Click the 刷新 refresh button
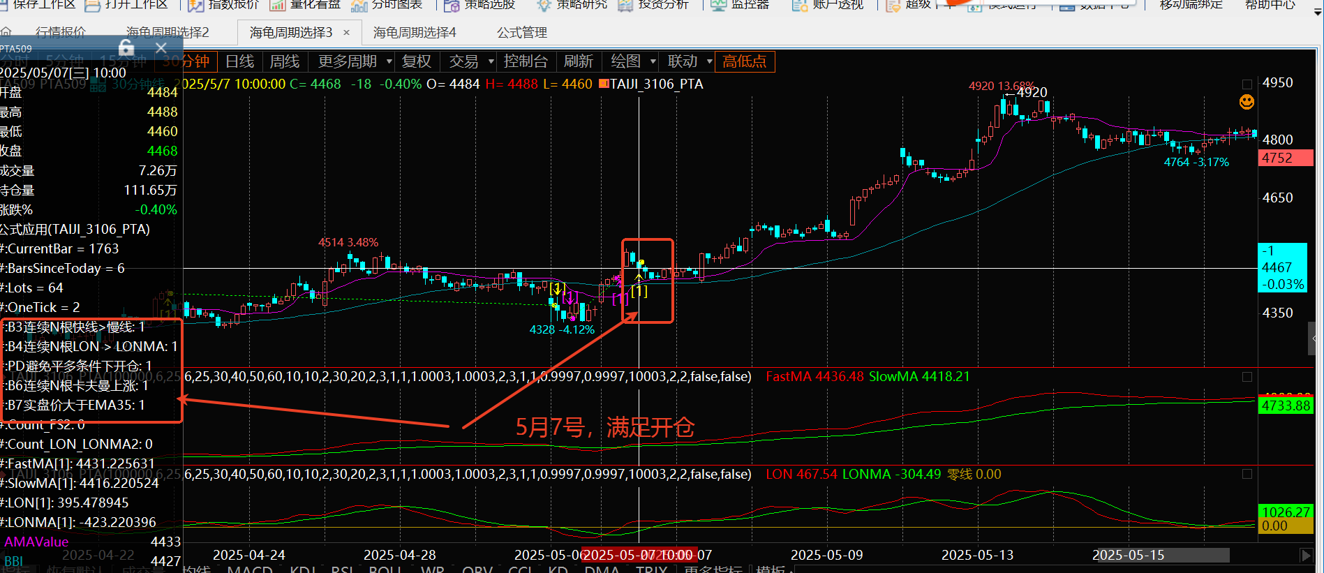 click(578, 61)
